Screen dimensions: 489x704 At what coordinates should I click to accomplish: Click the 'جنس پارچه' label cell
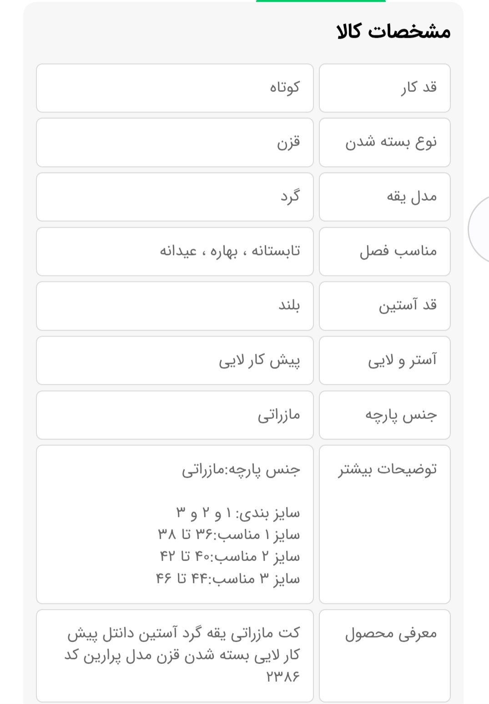point(384,415)
